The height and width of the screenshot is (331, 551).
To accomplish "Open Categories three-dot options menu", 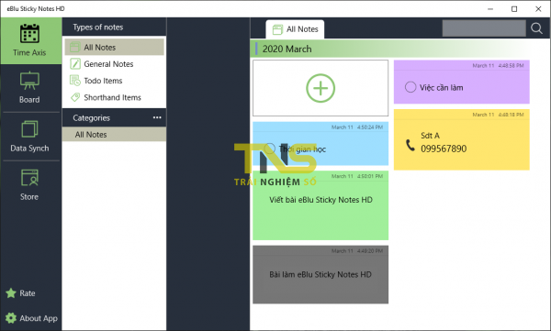I will click(x=157, y=117).
